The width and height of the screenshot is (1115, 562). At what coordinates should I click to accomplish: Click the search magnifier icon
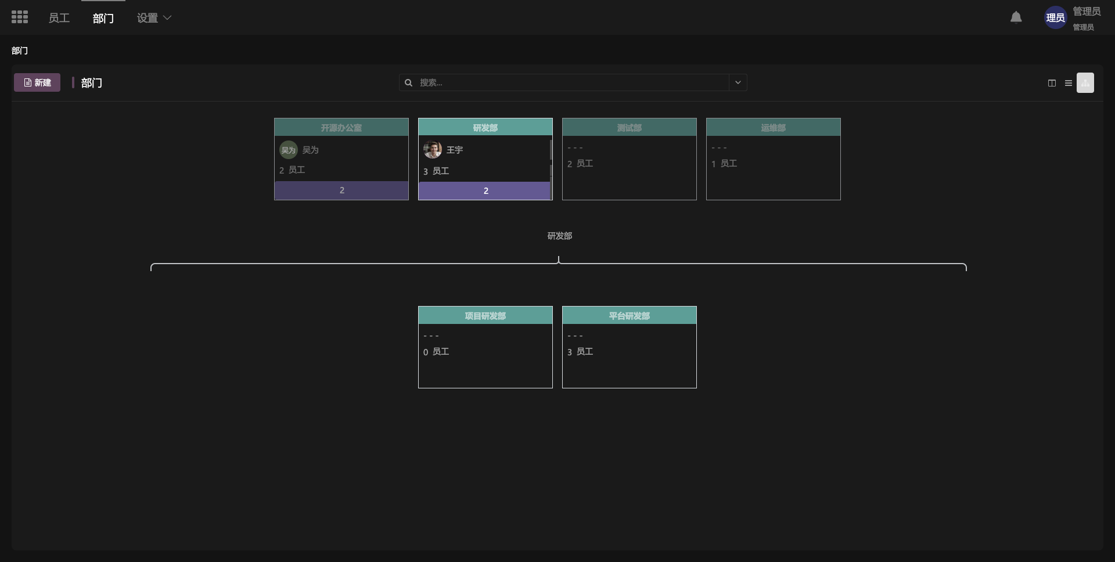tap(409, 83)
